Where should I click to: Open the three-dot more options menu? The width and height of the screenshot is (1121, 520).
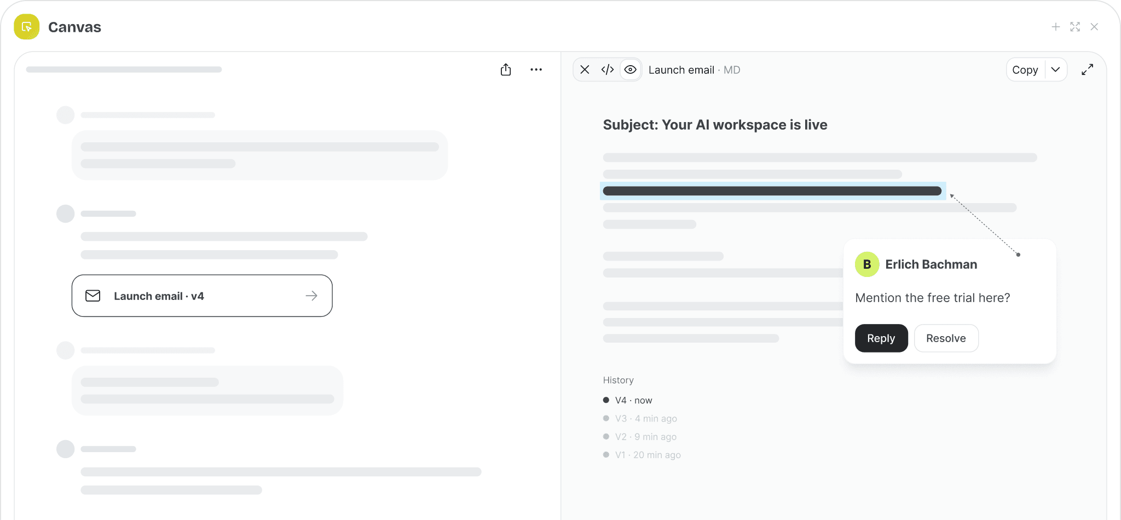pyautogui.click(x=536, y=70)
